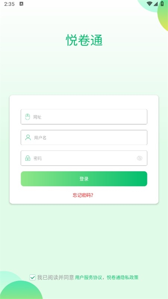Open the 悦卷通隐私政策 link

(122, 277)
